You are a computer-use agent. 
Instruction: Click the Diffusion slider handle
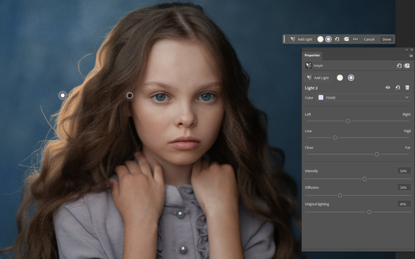tap(340, 196)
